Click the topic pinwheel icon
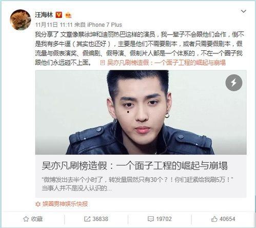Image resolution: width=256 pixels, height=228 pixels. tap(38, 204)
